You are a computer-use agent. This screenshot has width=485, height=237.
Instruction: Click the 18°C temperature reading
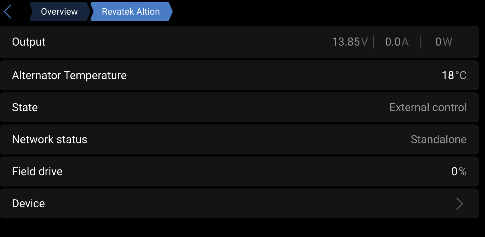(454, 75)
